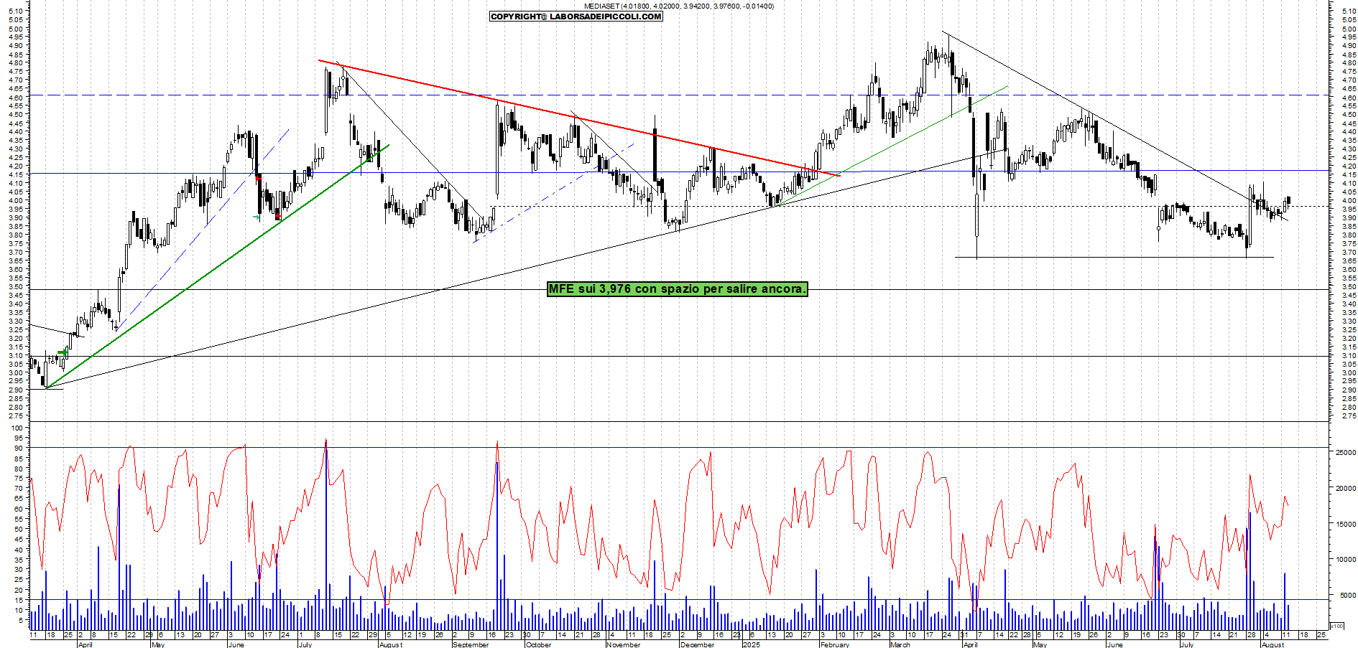Select the green annotation 'MFE sui 3,976 con spazio per salire ancora.'
This screenshot has height=648, width=1358.
click(x=677, y=288)
